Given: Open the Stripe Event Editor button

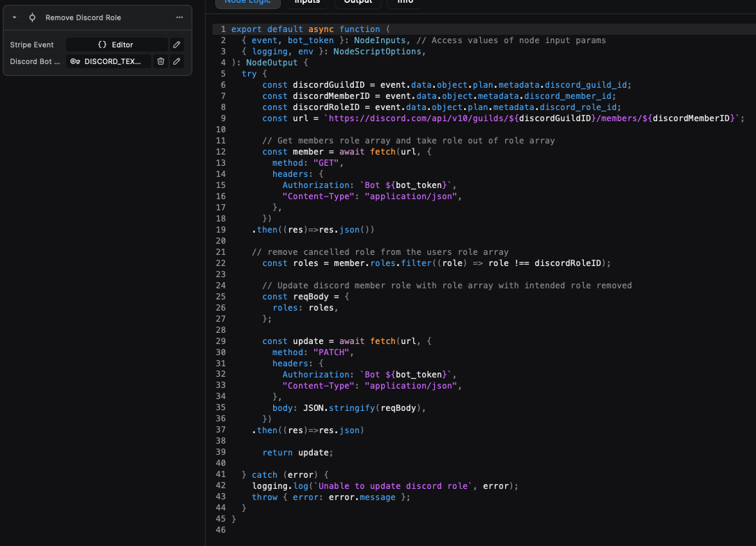Looking at the screenshot, I should tap(115, 44).
